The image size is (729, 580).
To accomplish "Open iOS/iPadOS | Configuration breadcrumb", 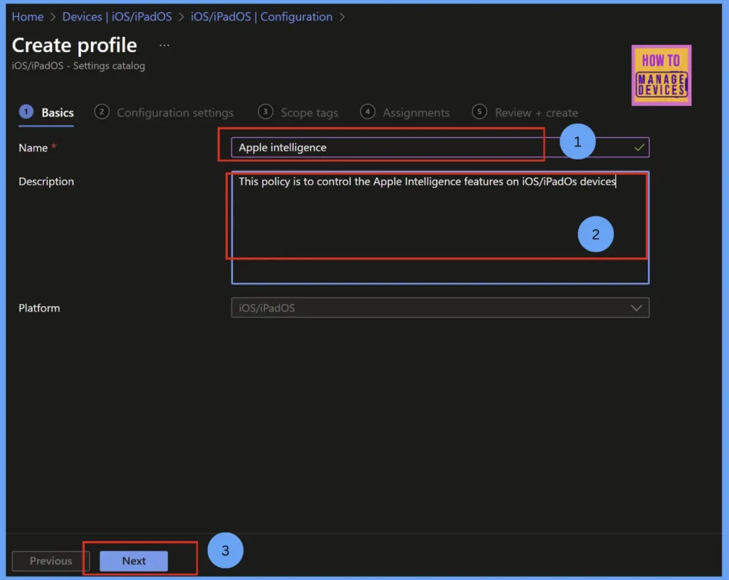I will point(261,17).
